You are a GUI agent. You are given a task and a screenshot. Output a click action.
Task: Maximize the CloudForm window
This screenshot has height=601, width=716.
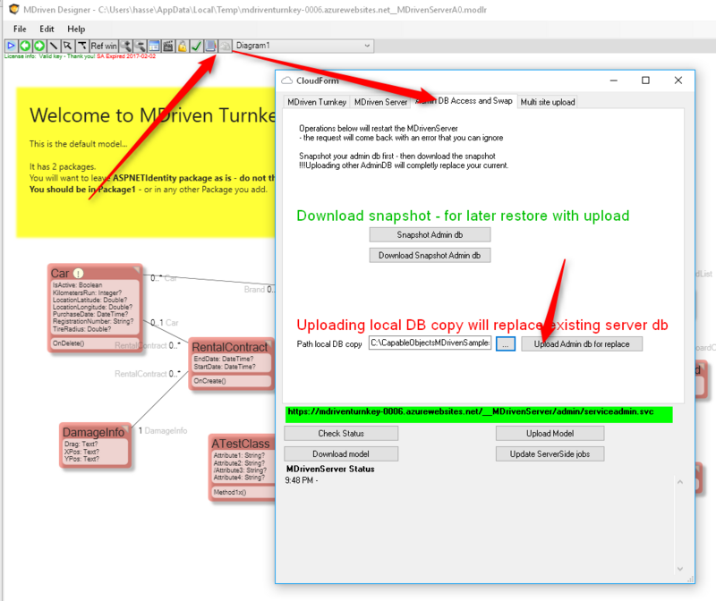(x=645, y=80)
